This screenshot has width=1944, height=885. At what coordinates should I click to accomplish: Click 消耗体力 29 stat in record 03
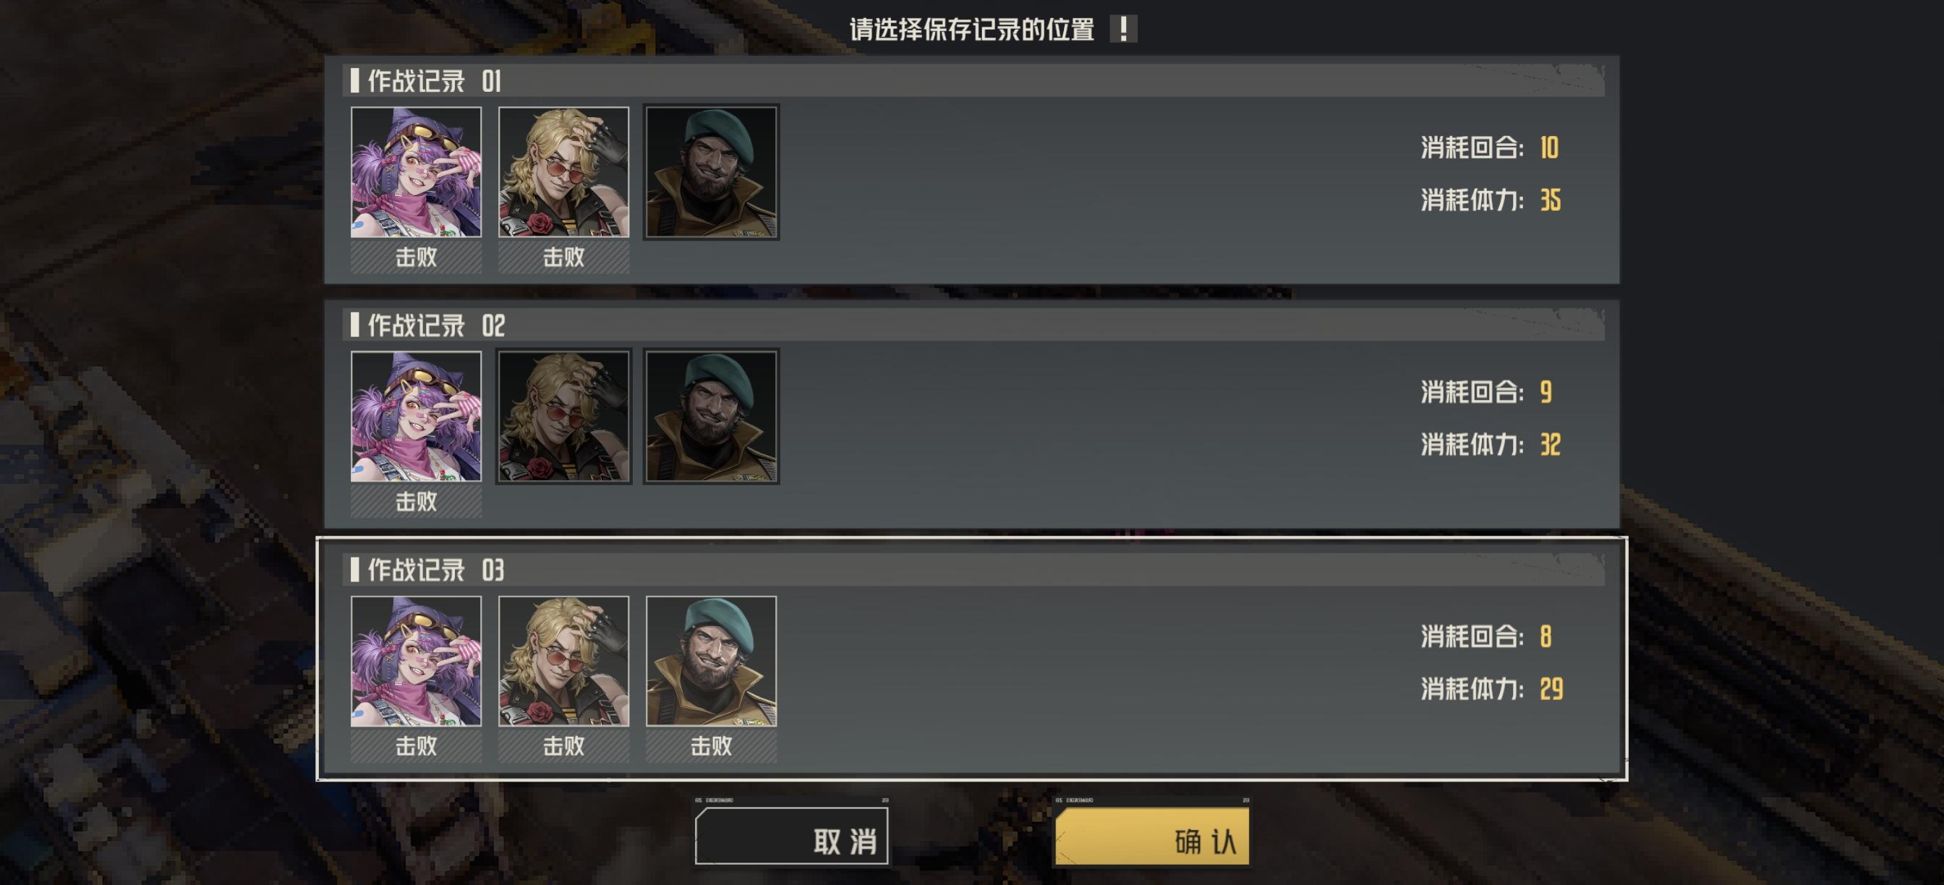point(1492,690)
